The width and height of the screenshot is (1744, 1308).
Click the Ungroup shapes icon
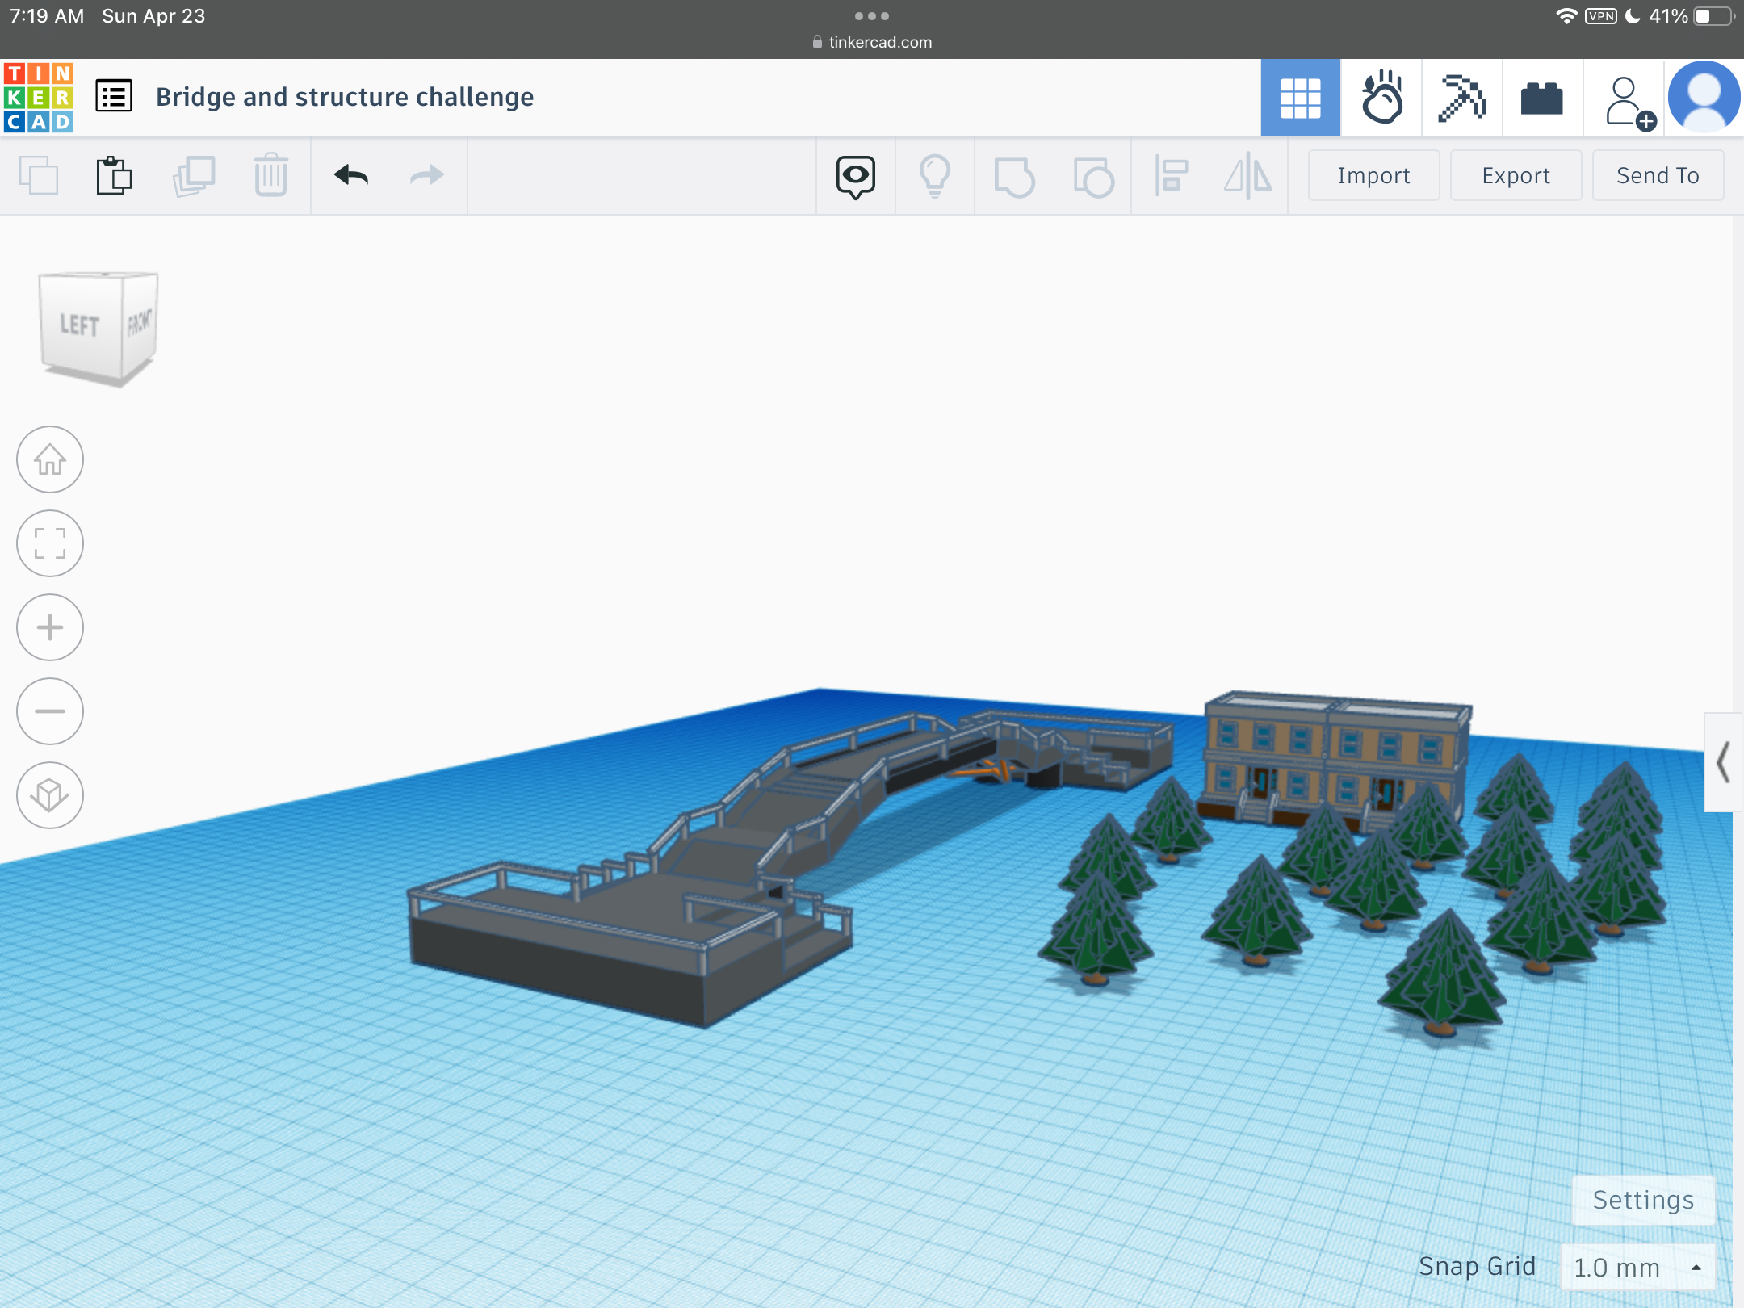(1093, 177)
